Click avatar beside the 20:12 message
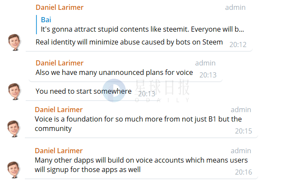The width and height of the screenshot is (292, 181). click(15, 42)
